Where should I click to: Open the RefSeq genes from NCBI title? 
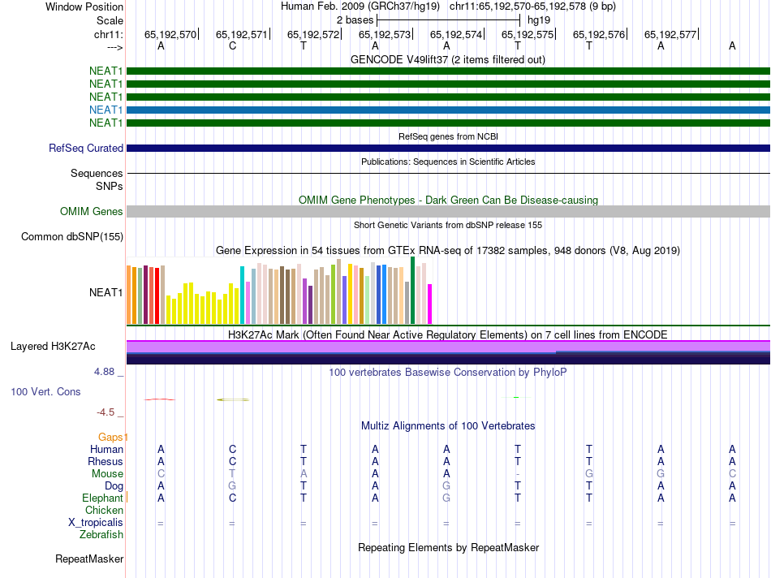pos(448,136)
